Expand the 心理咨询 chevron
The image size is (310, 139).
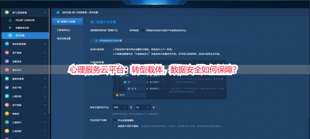(45, 96)
